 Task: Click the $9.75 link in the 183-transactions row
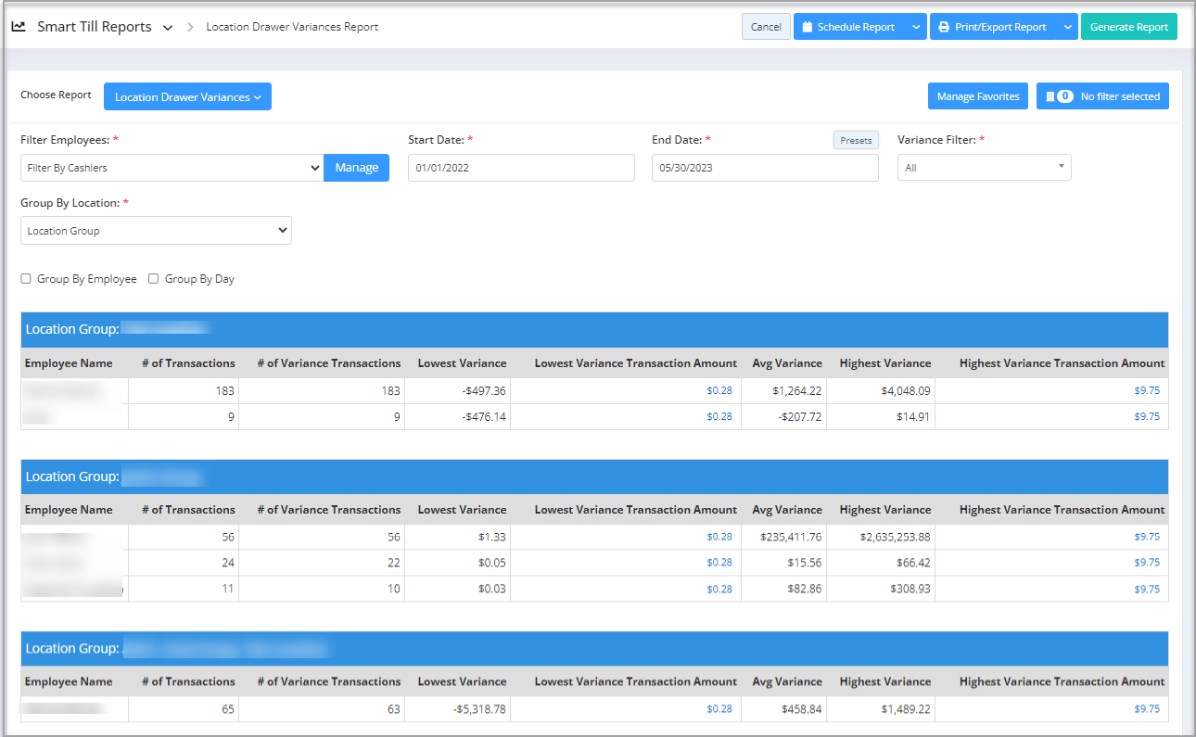click(x=1147, y=390)
